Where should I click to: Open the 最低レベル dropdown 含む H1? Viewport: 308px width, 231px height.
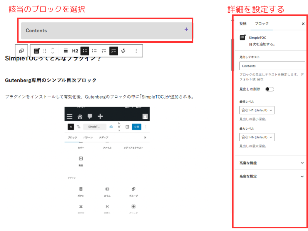click(257, 110)
